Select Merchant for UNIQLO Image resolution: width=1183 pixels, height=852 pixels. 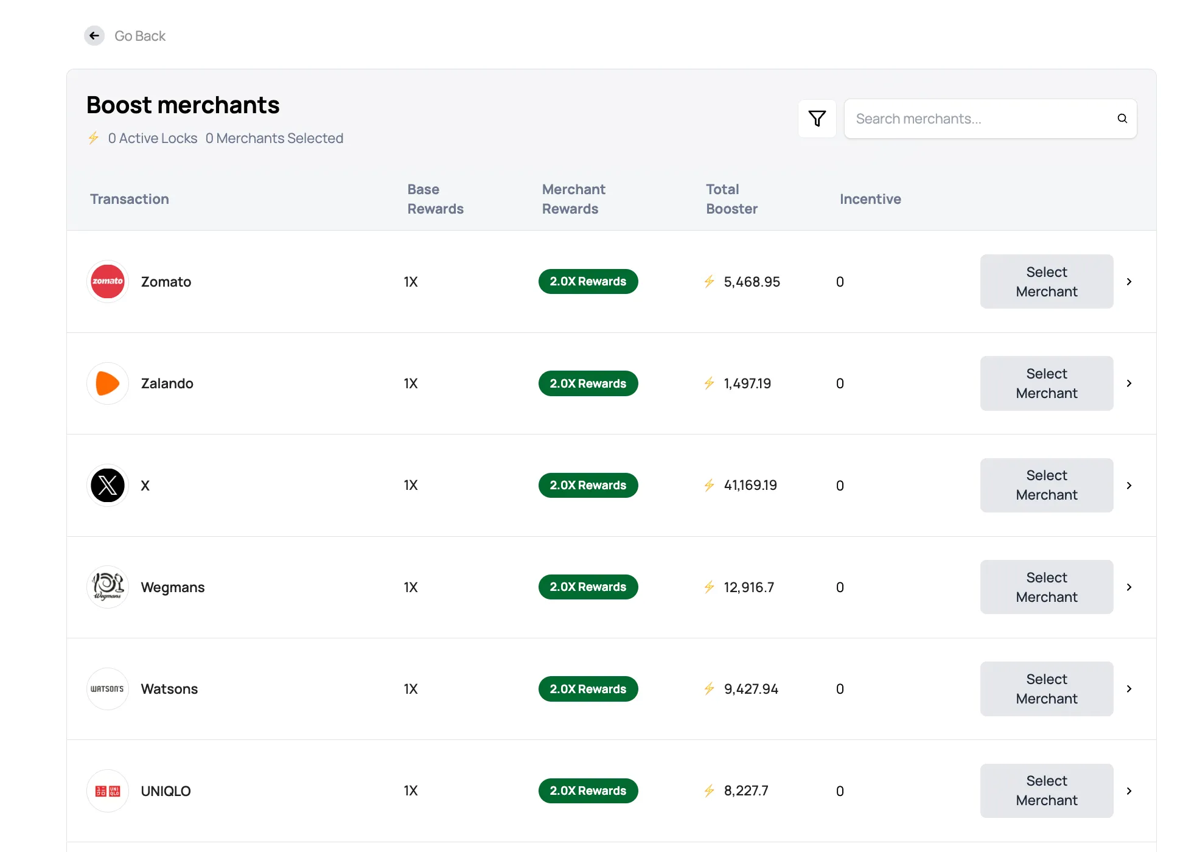tap(1046, 791)
